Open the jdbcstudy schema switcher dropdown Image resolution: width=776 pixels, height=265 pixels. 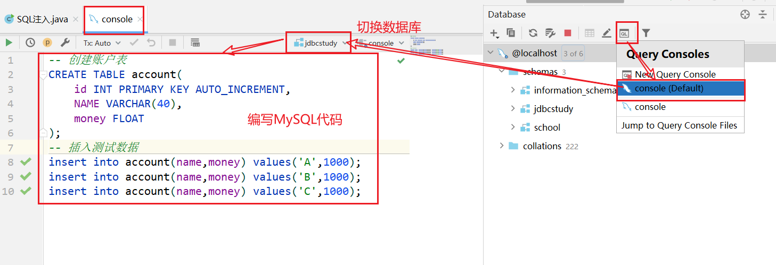pyautogui.click(x=321, y=43)
